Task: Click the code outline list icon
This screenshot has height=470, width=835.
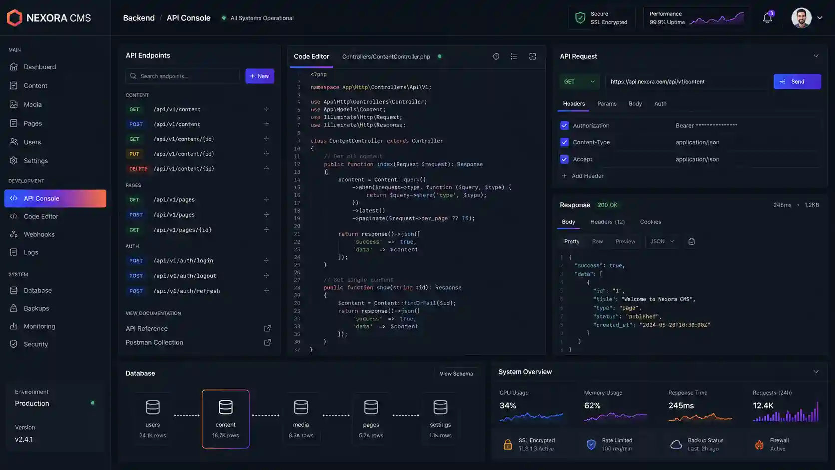Action: click(x=514, y=56)
